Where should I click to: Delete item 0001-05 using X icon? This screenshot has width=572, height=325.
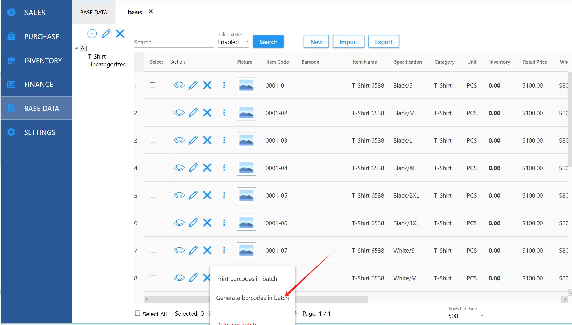207,195
